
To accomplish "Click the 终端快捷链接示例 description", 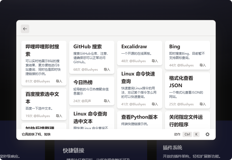I will tap(135, 124).
